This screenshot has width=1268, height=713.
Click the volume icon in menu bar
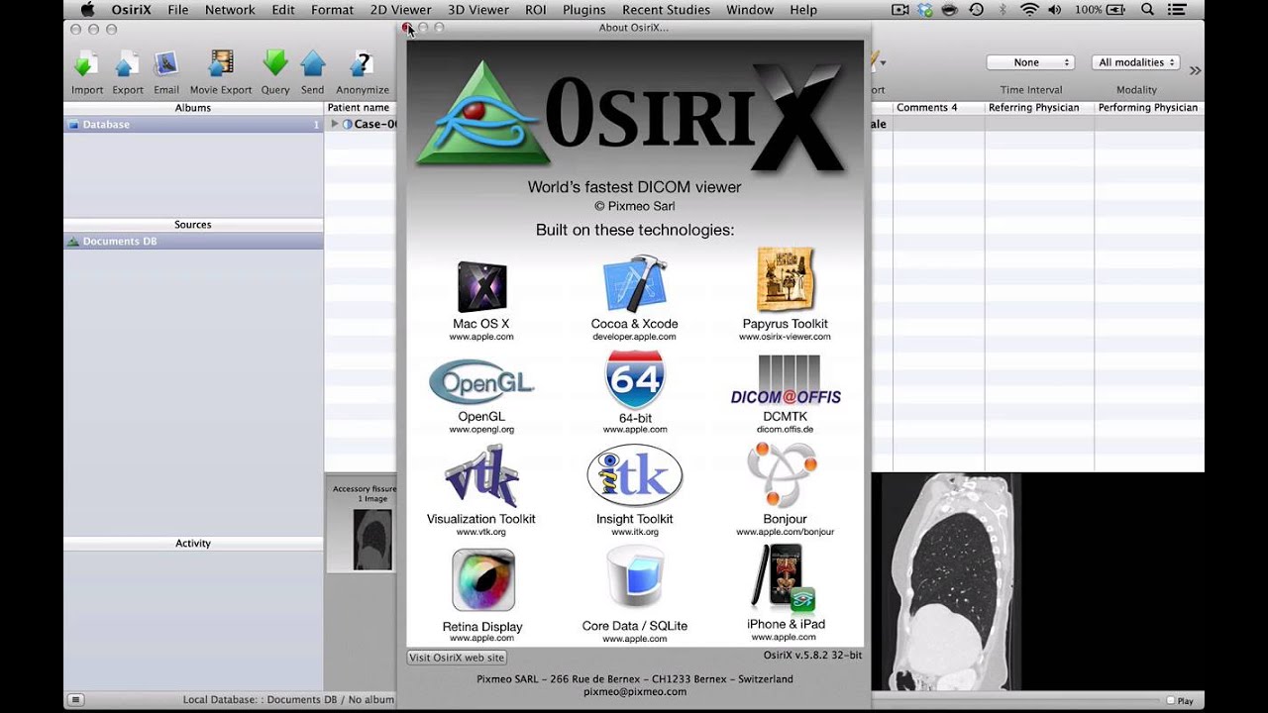[x=1054, y=10]
